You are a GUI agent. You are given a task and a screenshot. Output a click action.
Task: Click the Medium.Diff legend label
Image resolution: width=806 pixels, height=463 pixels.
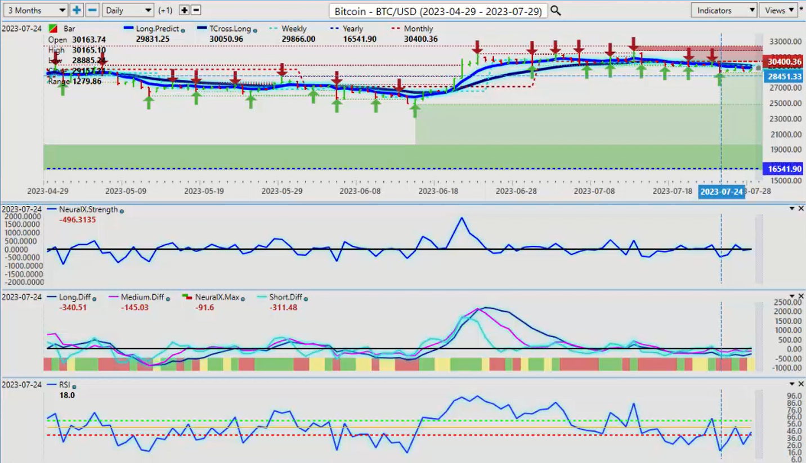coord(143,296)
